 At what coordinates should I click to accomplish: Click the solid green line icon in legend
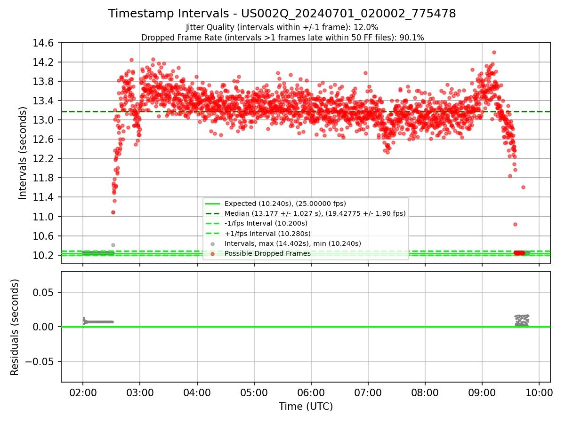(213, 204)
